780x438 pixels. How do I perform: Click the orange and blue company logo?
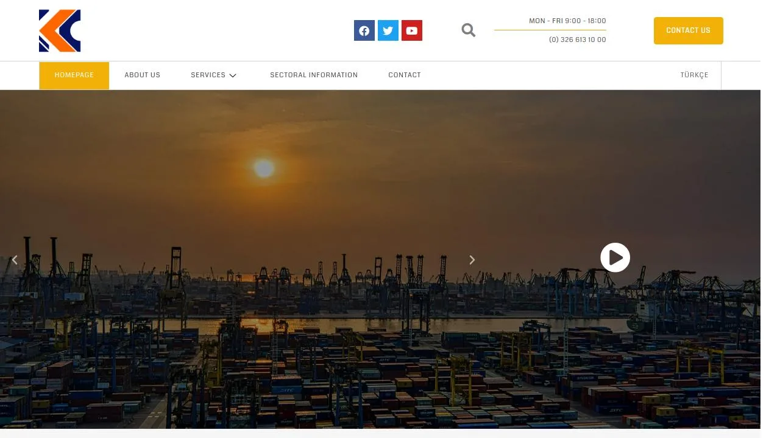[x=60, y=31]
